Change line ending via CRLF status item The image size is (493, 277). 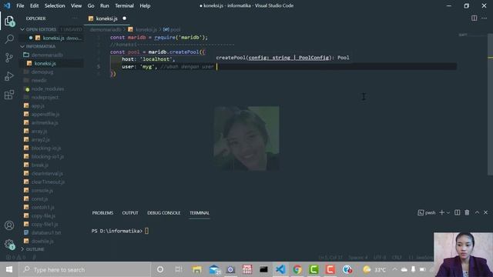coord(397,258)
